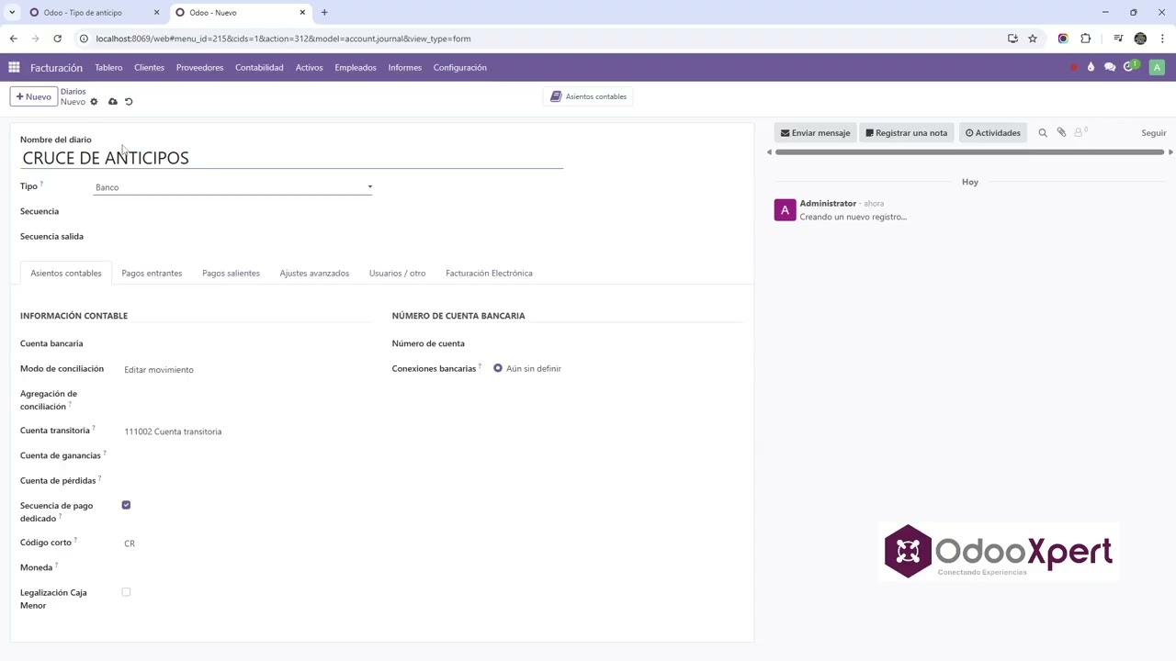Viewport: 1176px width, 661px height.
Task: Toggle the Secuencia de pago dedicado checkbox
Action: (126, 505)
